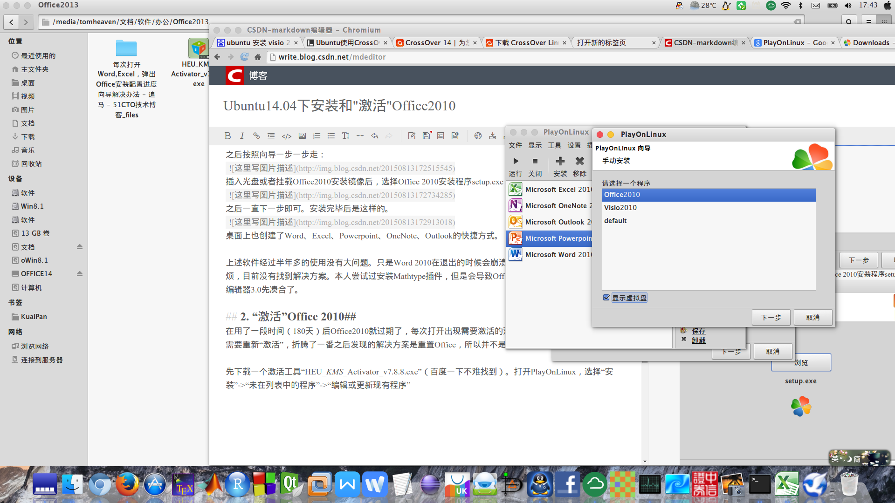Screen dimensions: 895x503
Task: Select the Italic formatting icon
Action: pyautogui.click(x=243, y=135)
